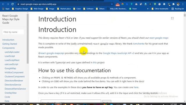The height and width of the screenshot is (105, 186).
Task: Open the Graphics-Design bookmark folder
Action: pos(20,9)
